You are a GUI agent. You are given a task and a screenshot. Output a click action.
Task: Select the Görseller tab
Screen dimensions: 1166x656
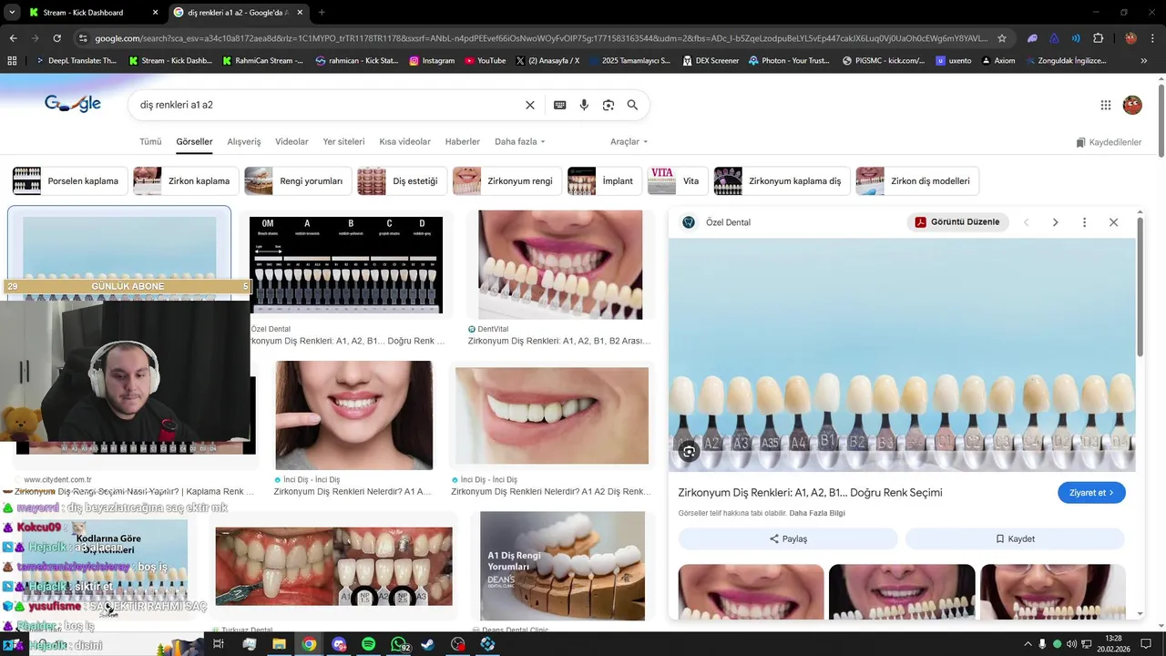(194, 142)
